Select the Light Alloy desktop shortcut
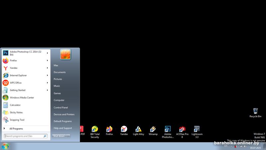Viewport: 266px width, 150px height. (138, 131)
